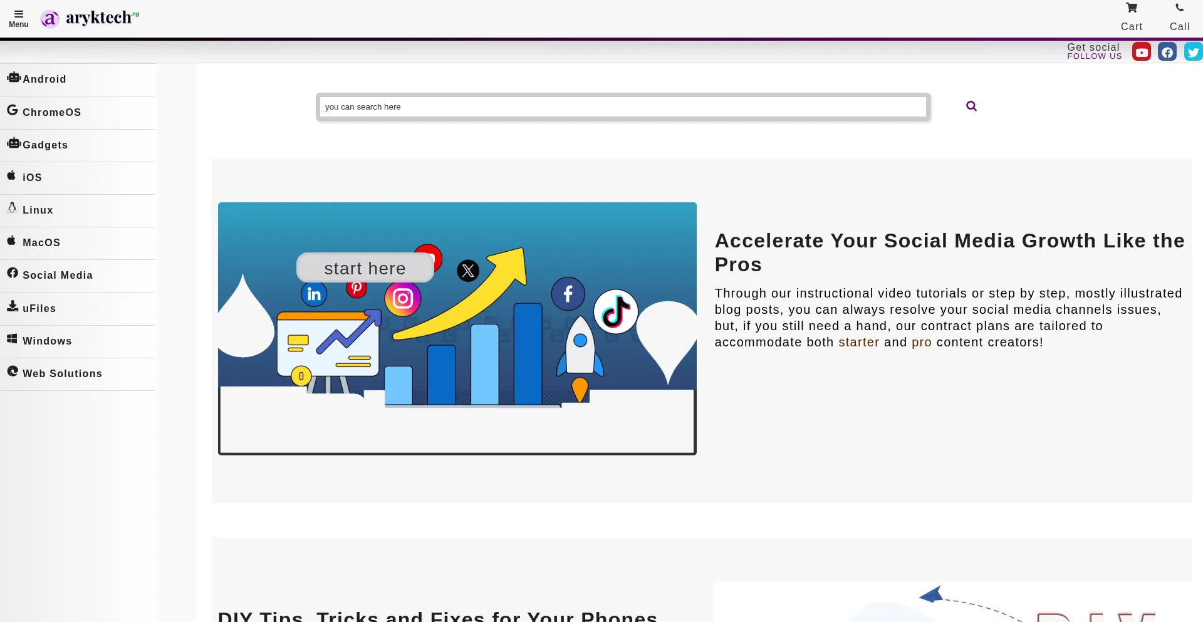Click the Gadgets icon in sidebar
The image size is (1203, 622).
click(x=14, y=143)
